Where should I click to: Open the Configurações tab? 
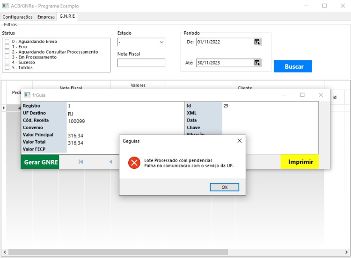17,17
